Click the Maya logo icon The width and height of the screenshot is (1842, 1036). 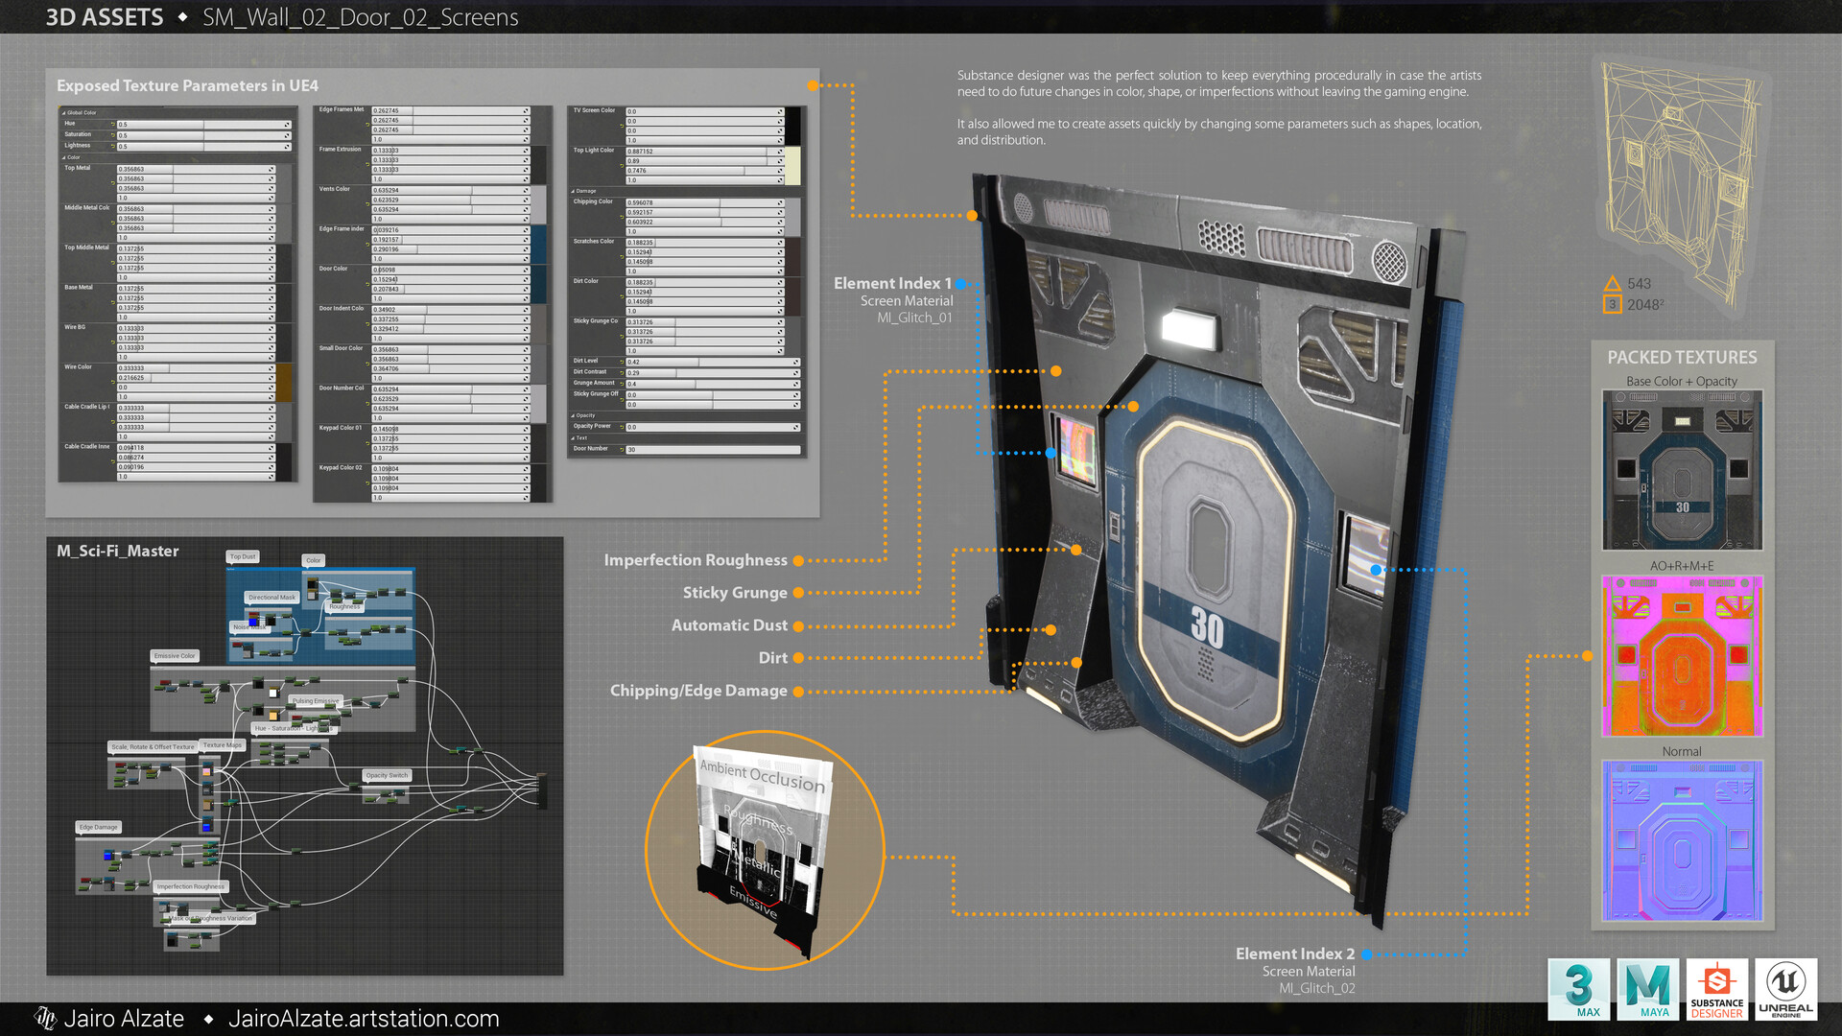pos(1647,988)
